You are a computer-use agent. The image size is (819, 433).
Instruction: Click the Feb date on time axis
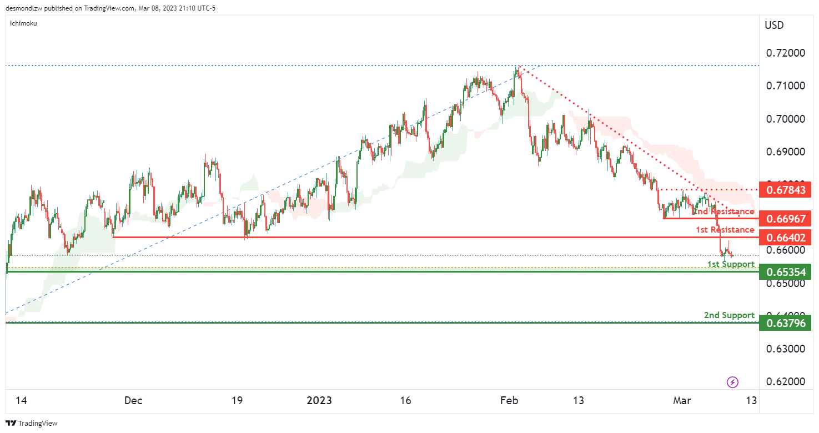pyautogui.click(x=509, y=401)
